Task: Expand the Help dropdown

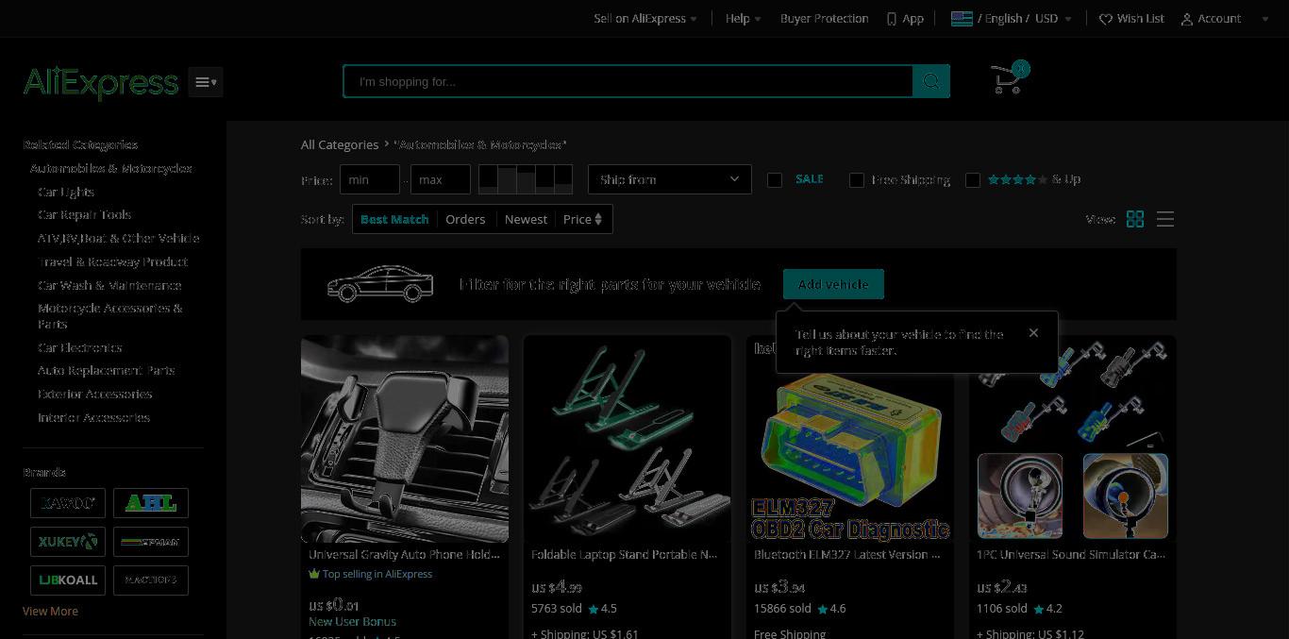Action: point(744,18)
